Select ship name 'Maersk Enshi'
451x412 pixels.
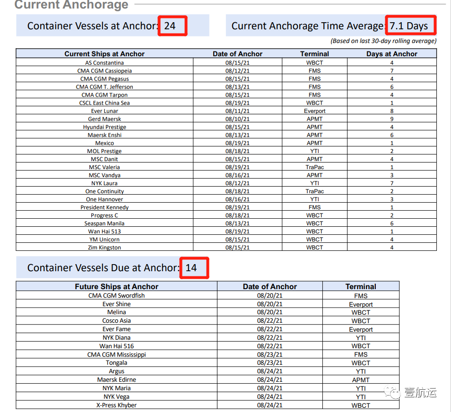pos(104,135)
